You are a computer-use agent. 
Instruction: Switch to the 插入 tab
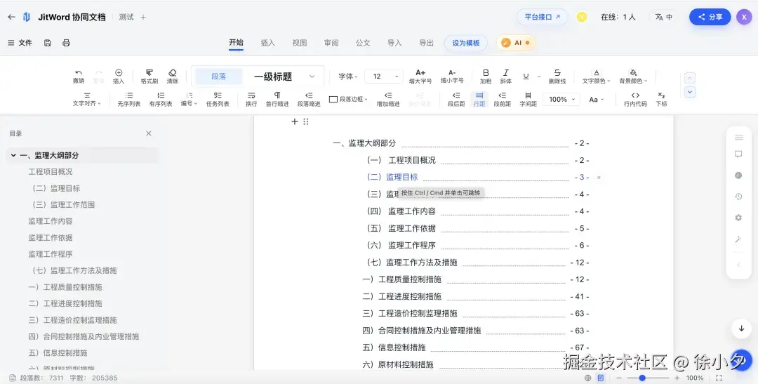point(268,43)
